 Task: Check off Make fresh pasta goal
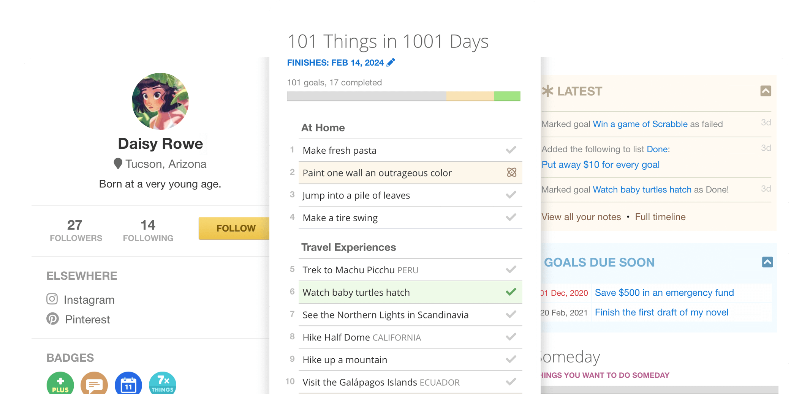point(511,150)
